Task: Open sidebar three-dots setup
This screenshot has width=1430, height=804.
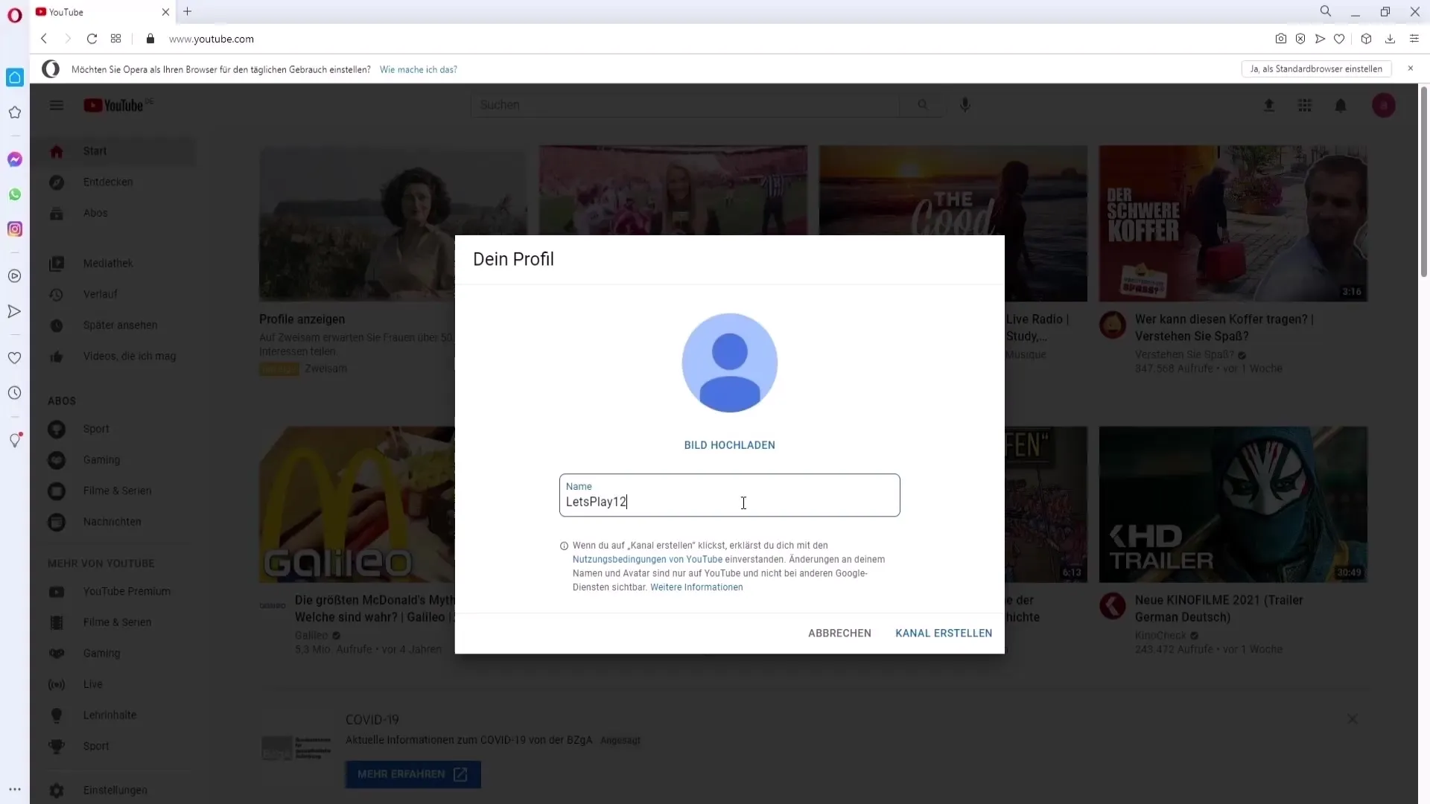Action: (x=15, y=789)
